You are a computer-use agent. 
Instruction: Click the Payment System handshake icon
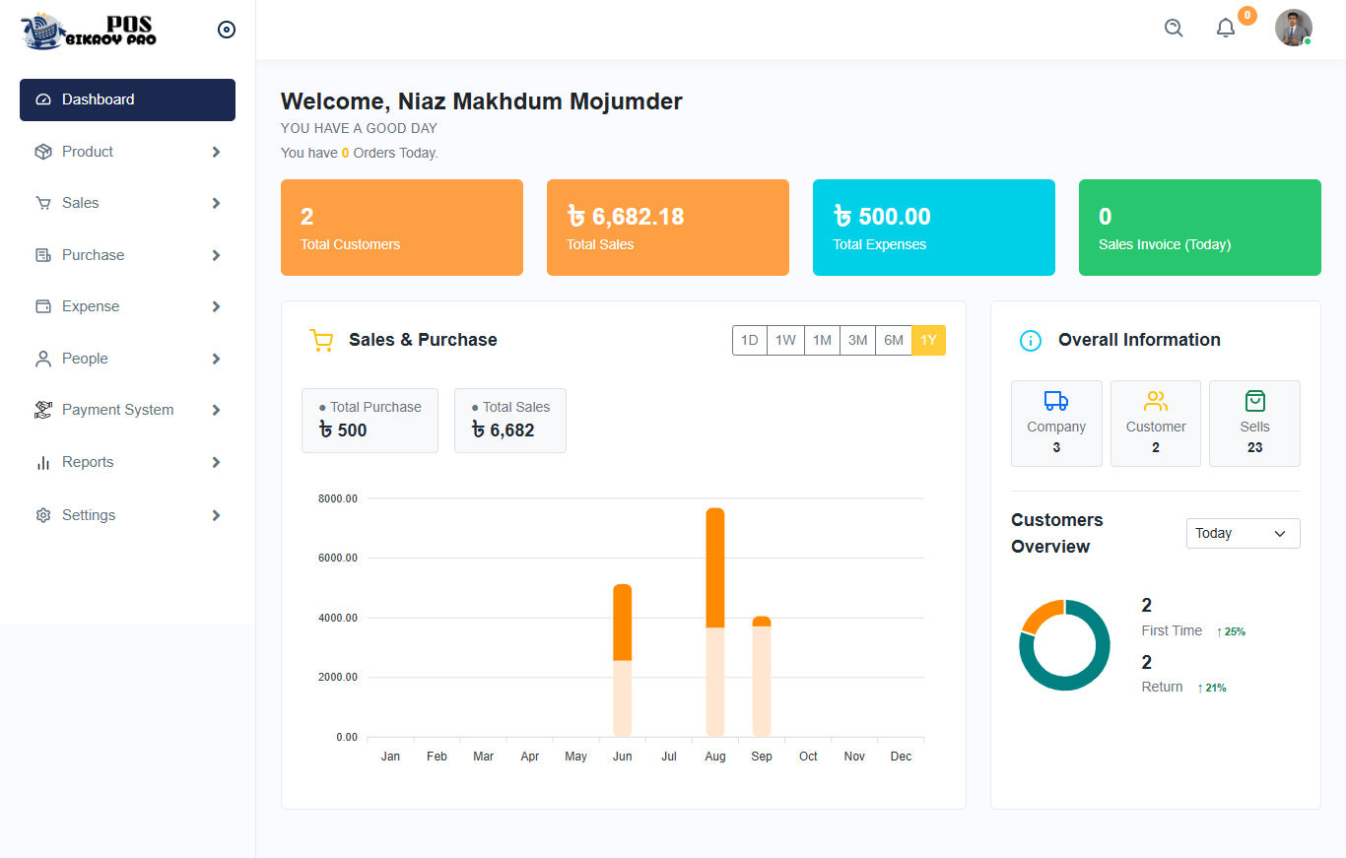point(42,410)
